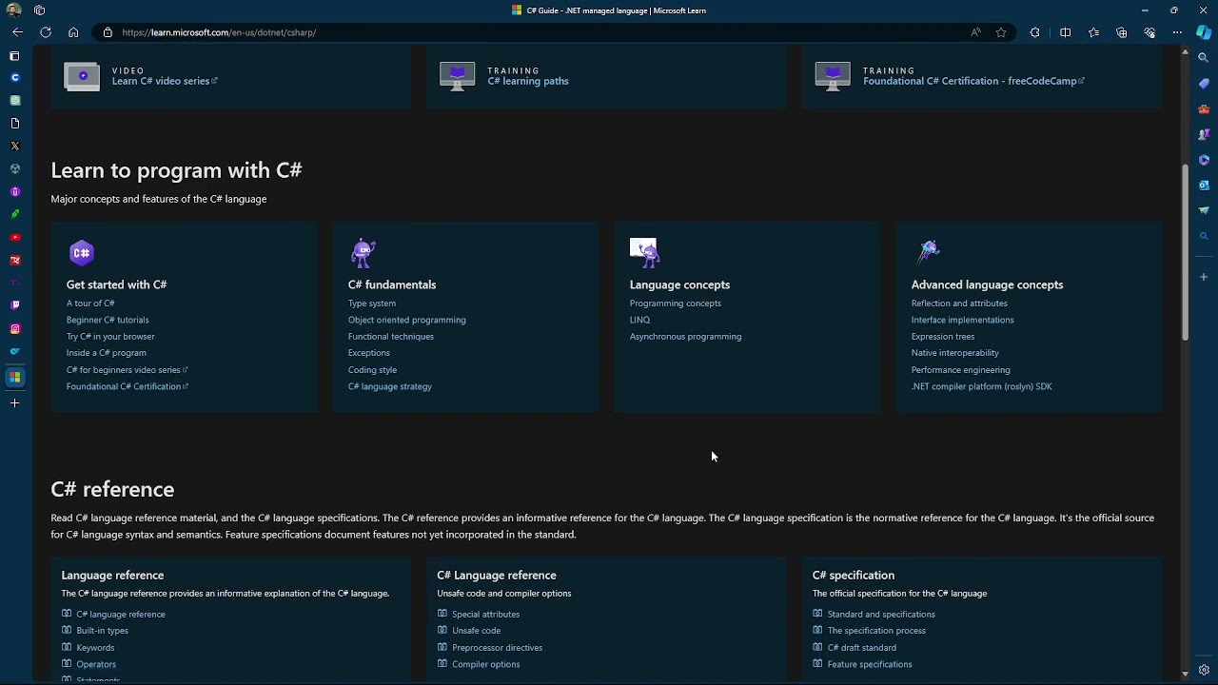
Task: Click the page vertical scrollbar thumb
Action: (1185, 252)
